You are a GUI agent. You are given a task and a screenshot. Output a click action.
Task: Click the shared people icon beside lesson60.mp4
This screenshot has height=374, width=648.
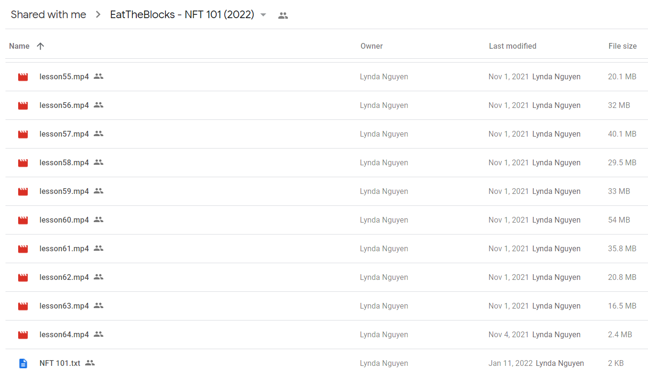click(x=99, y=220)
